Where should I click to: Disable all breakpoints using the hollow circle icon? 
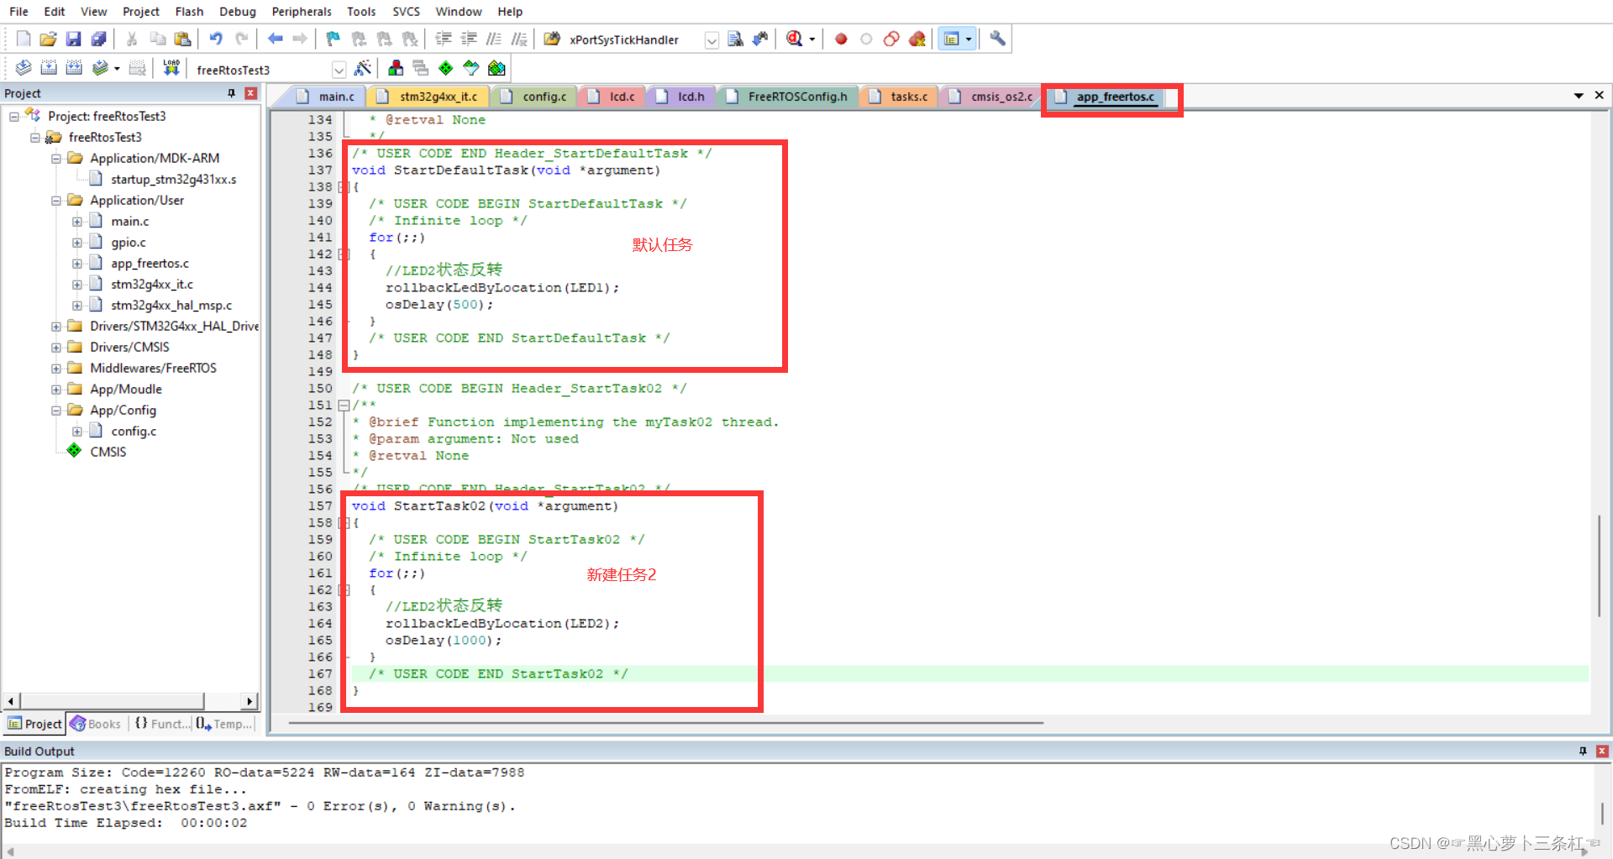tap(866, 39)
